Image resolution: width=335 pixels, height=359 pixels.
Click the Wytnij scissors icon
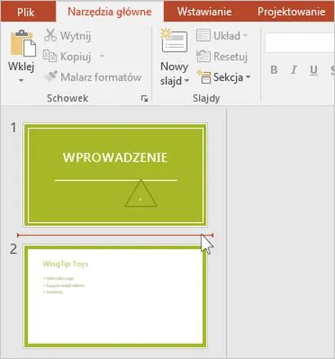(50, 35)
